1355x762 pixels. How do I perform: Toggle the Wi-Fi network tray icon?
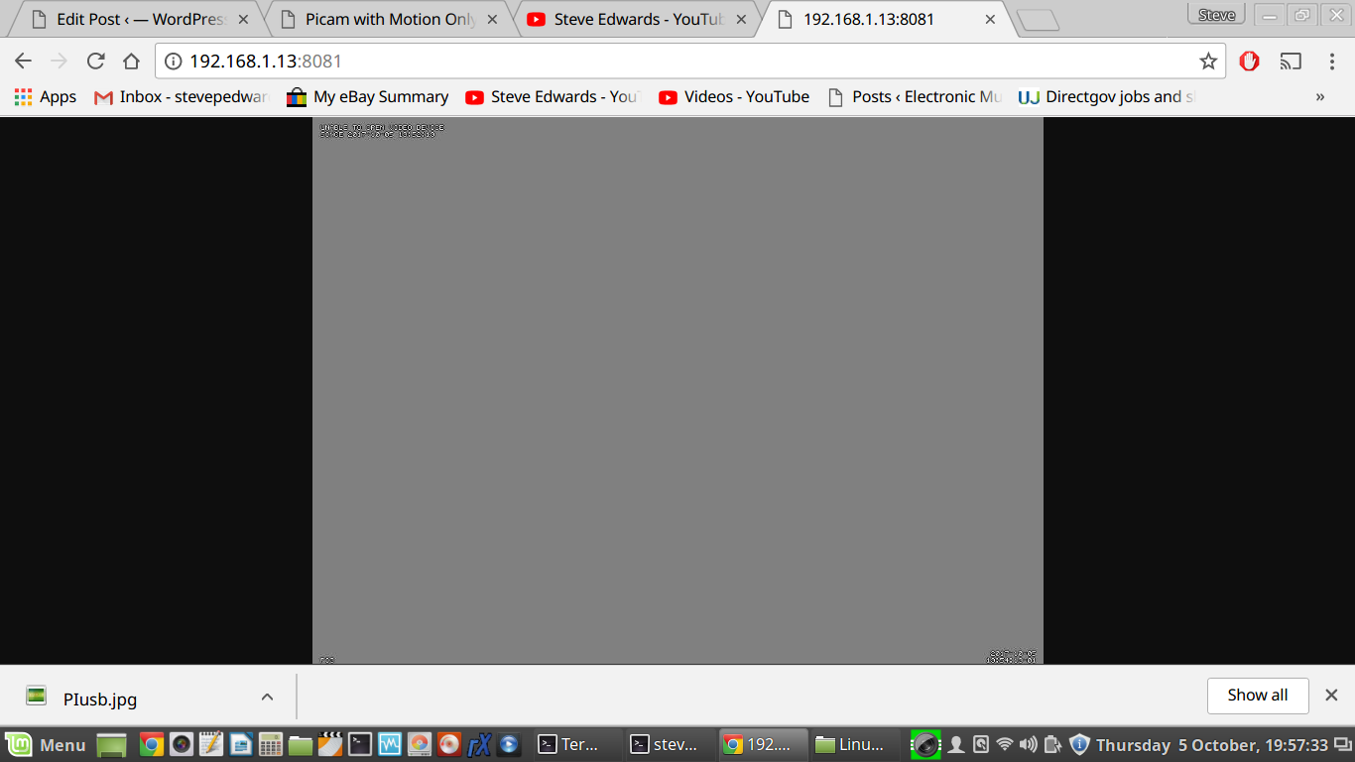(1004, 744)
